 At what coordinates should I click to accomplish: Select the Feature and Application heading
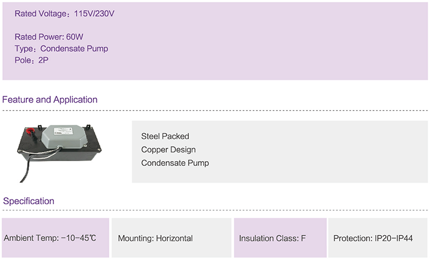pos(49,100)
